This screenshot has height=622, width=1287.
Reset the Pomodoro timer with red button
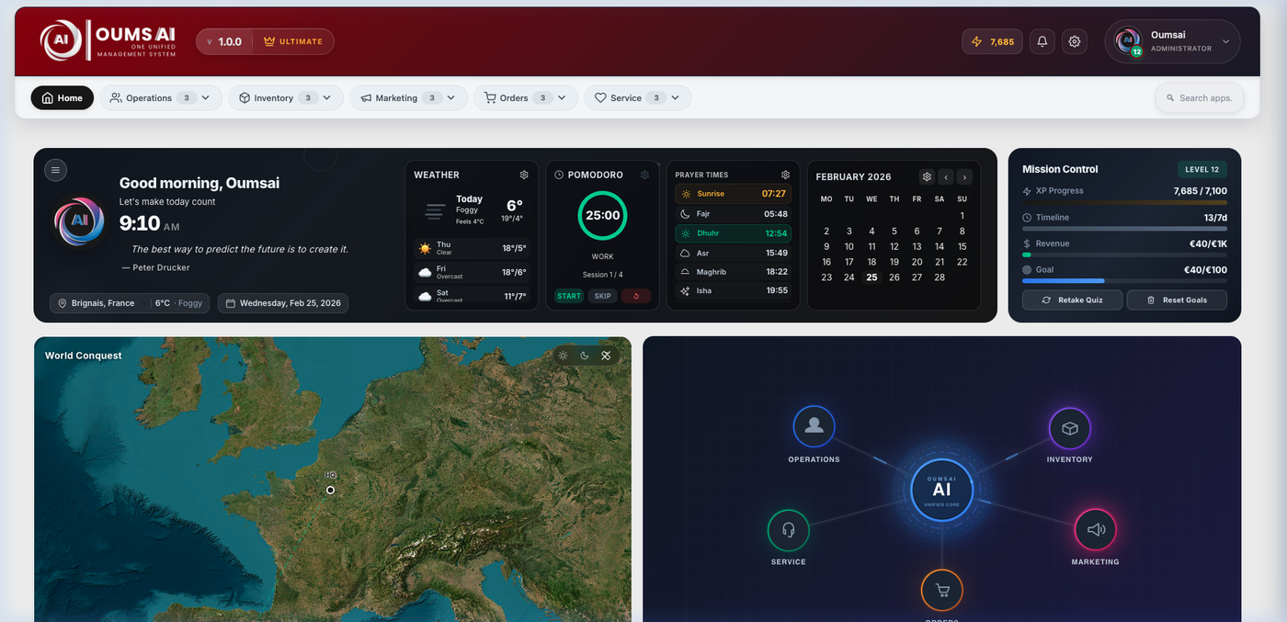click(636, 296)
